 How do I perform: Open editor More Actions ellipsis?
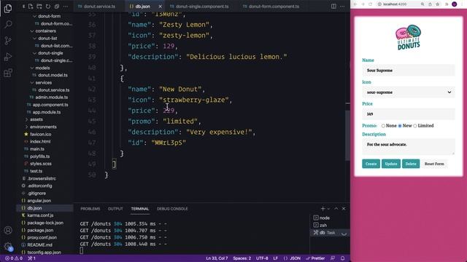(x=342, y=7)
